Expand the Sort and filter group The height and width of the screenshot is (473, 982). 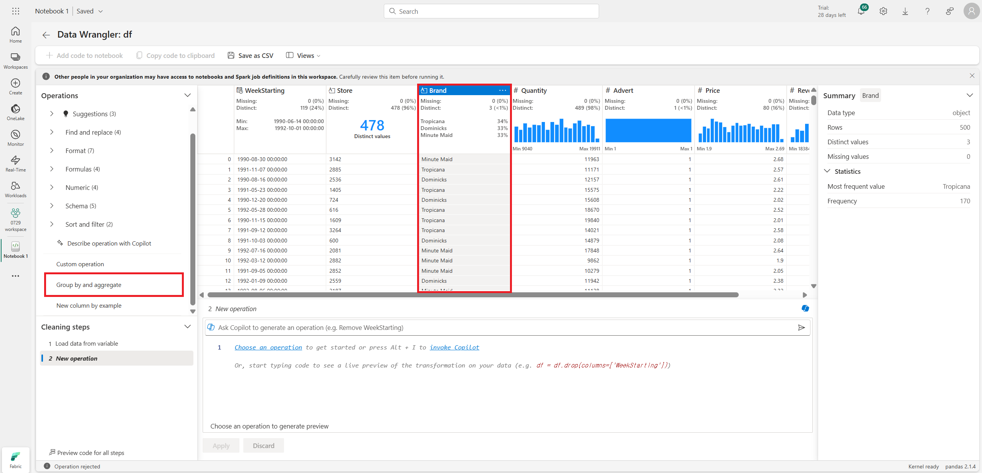(x=52, y=224)
